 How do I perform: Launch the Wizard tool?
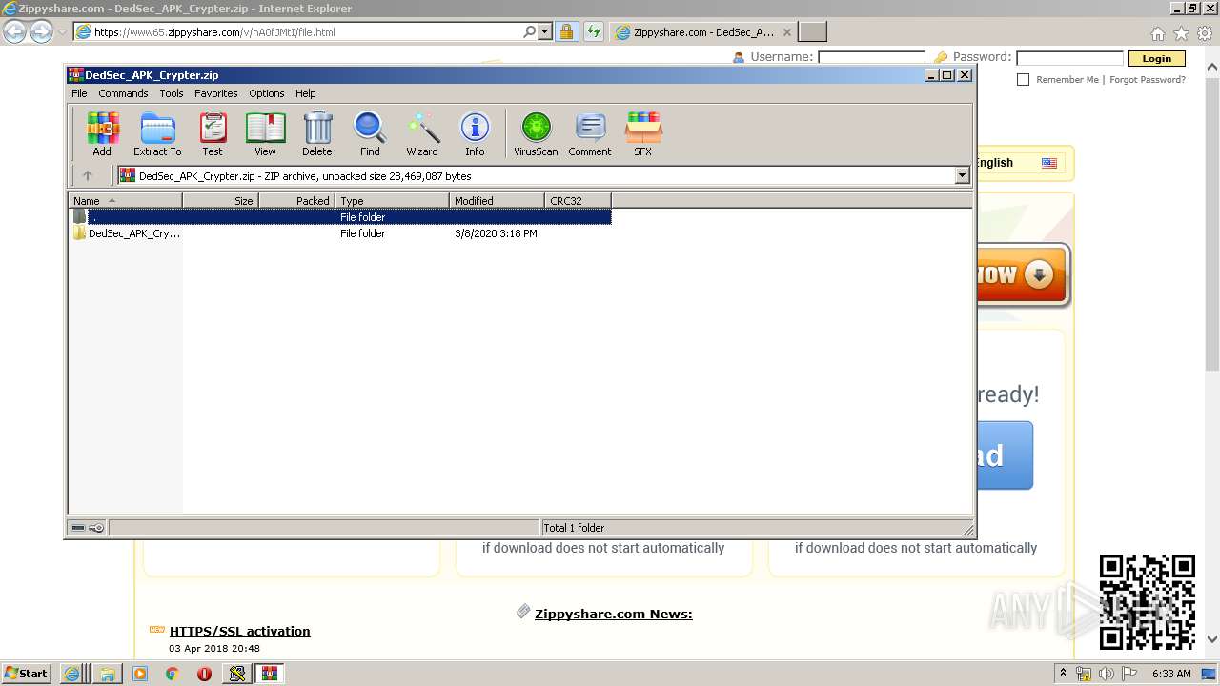click(x=422, y=134)
